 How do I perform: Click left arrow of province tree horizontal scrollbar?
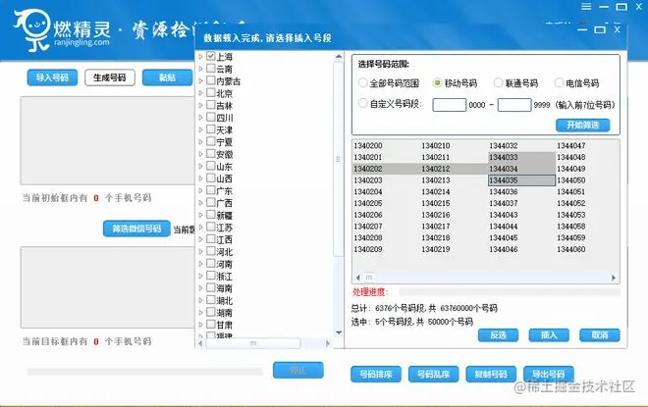pos(200,343)
